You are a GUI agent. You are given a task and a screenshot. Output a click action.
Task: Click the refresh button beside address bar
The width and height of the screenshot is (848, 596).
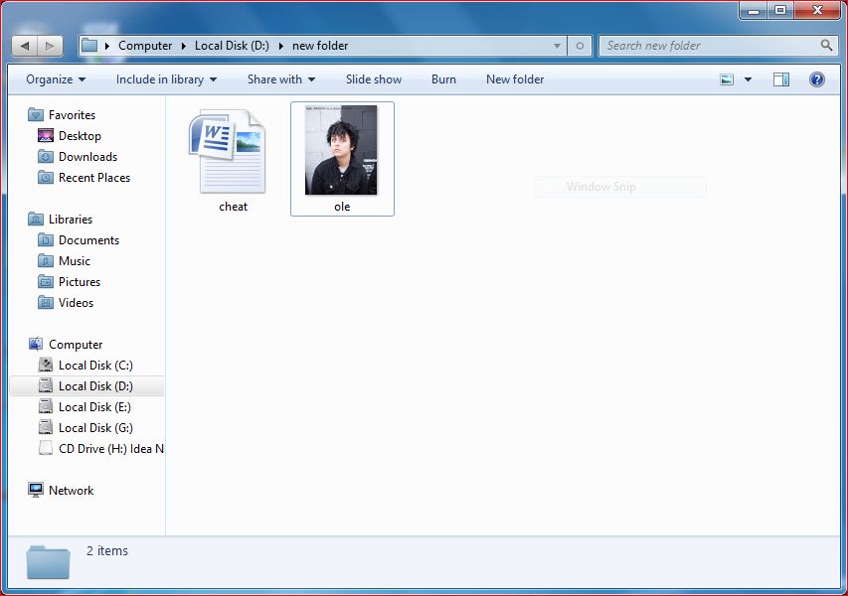coord(580,46)
